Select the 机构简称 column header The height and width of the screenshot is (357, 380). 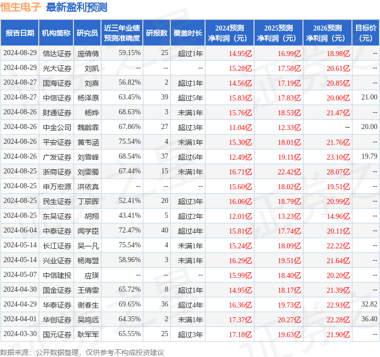click(x=56, y=33)
